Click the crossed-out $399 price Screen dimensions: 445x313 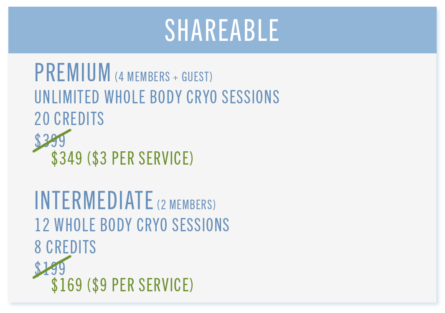(x=50, y=140)
